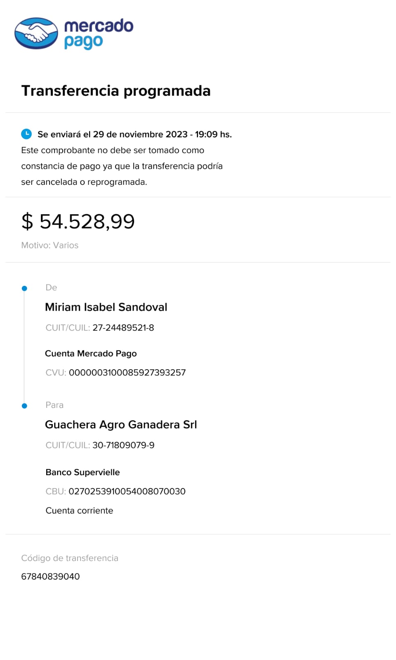The height and width of the screenshot is (660, 396).
Task: Click the blue dot beside Para
Action: (x=24, y=406)
